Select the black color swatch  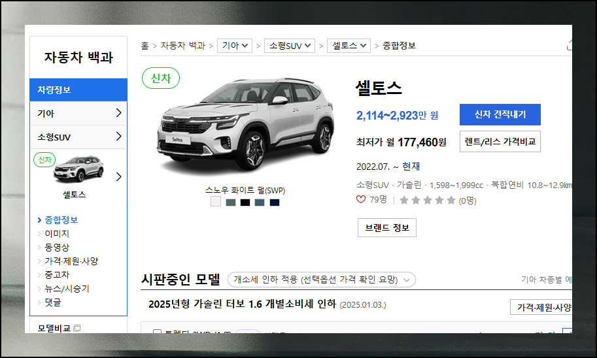245,203
